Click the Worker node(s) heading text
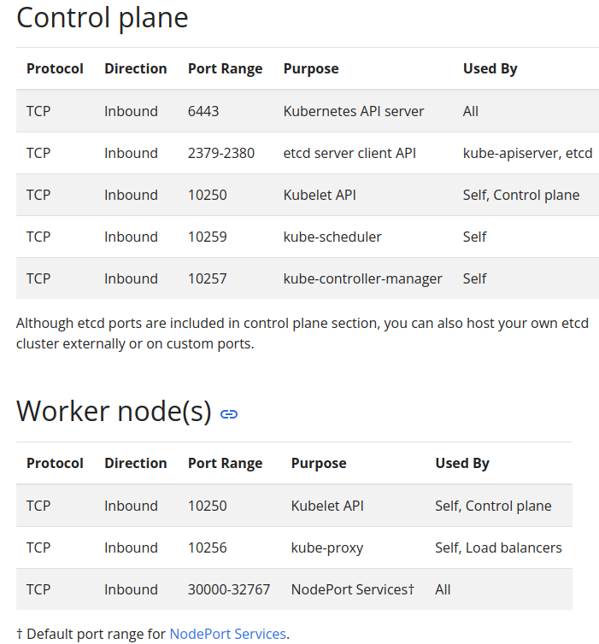 [114, 412]
